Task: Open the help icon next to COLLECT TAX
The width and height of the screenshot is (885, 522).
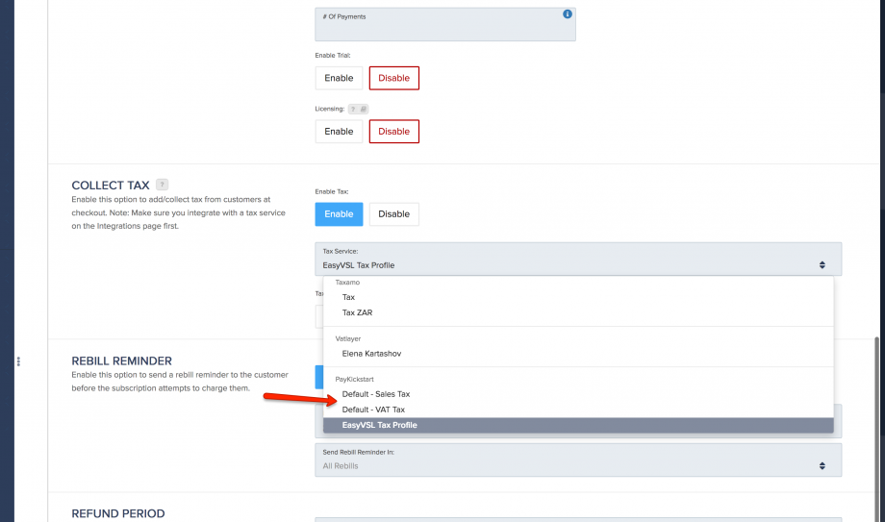Action: click(x=162, y=185)
